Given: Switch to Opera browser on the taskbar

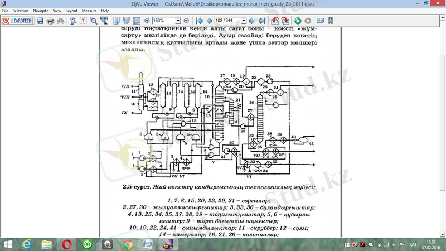Looking at the screenshot, I should 67,244.
